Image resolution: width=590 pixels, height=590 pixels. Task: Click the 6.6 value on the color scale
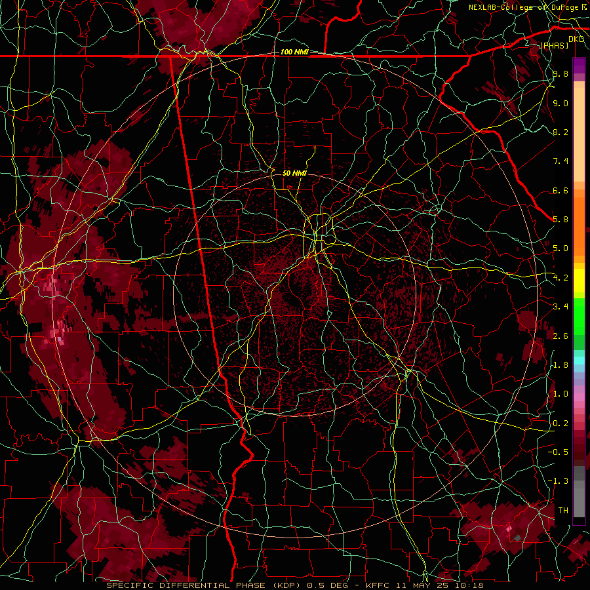click(560, 190)
